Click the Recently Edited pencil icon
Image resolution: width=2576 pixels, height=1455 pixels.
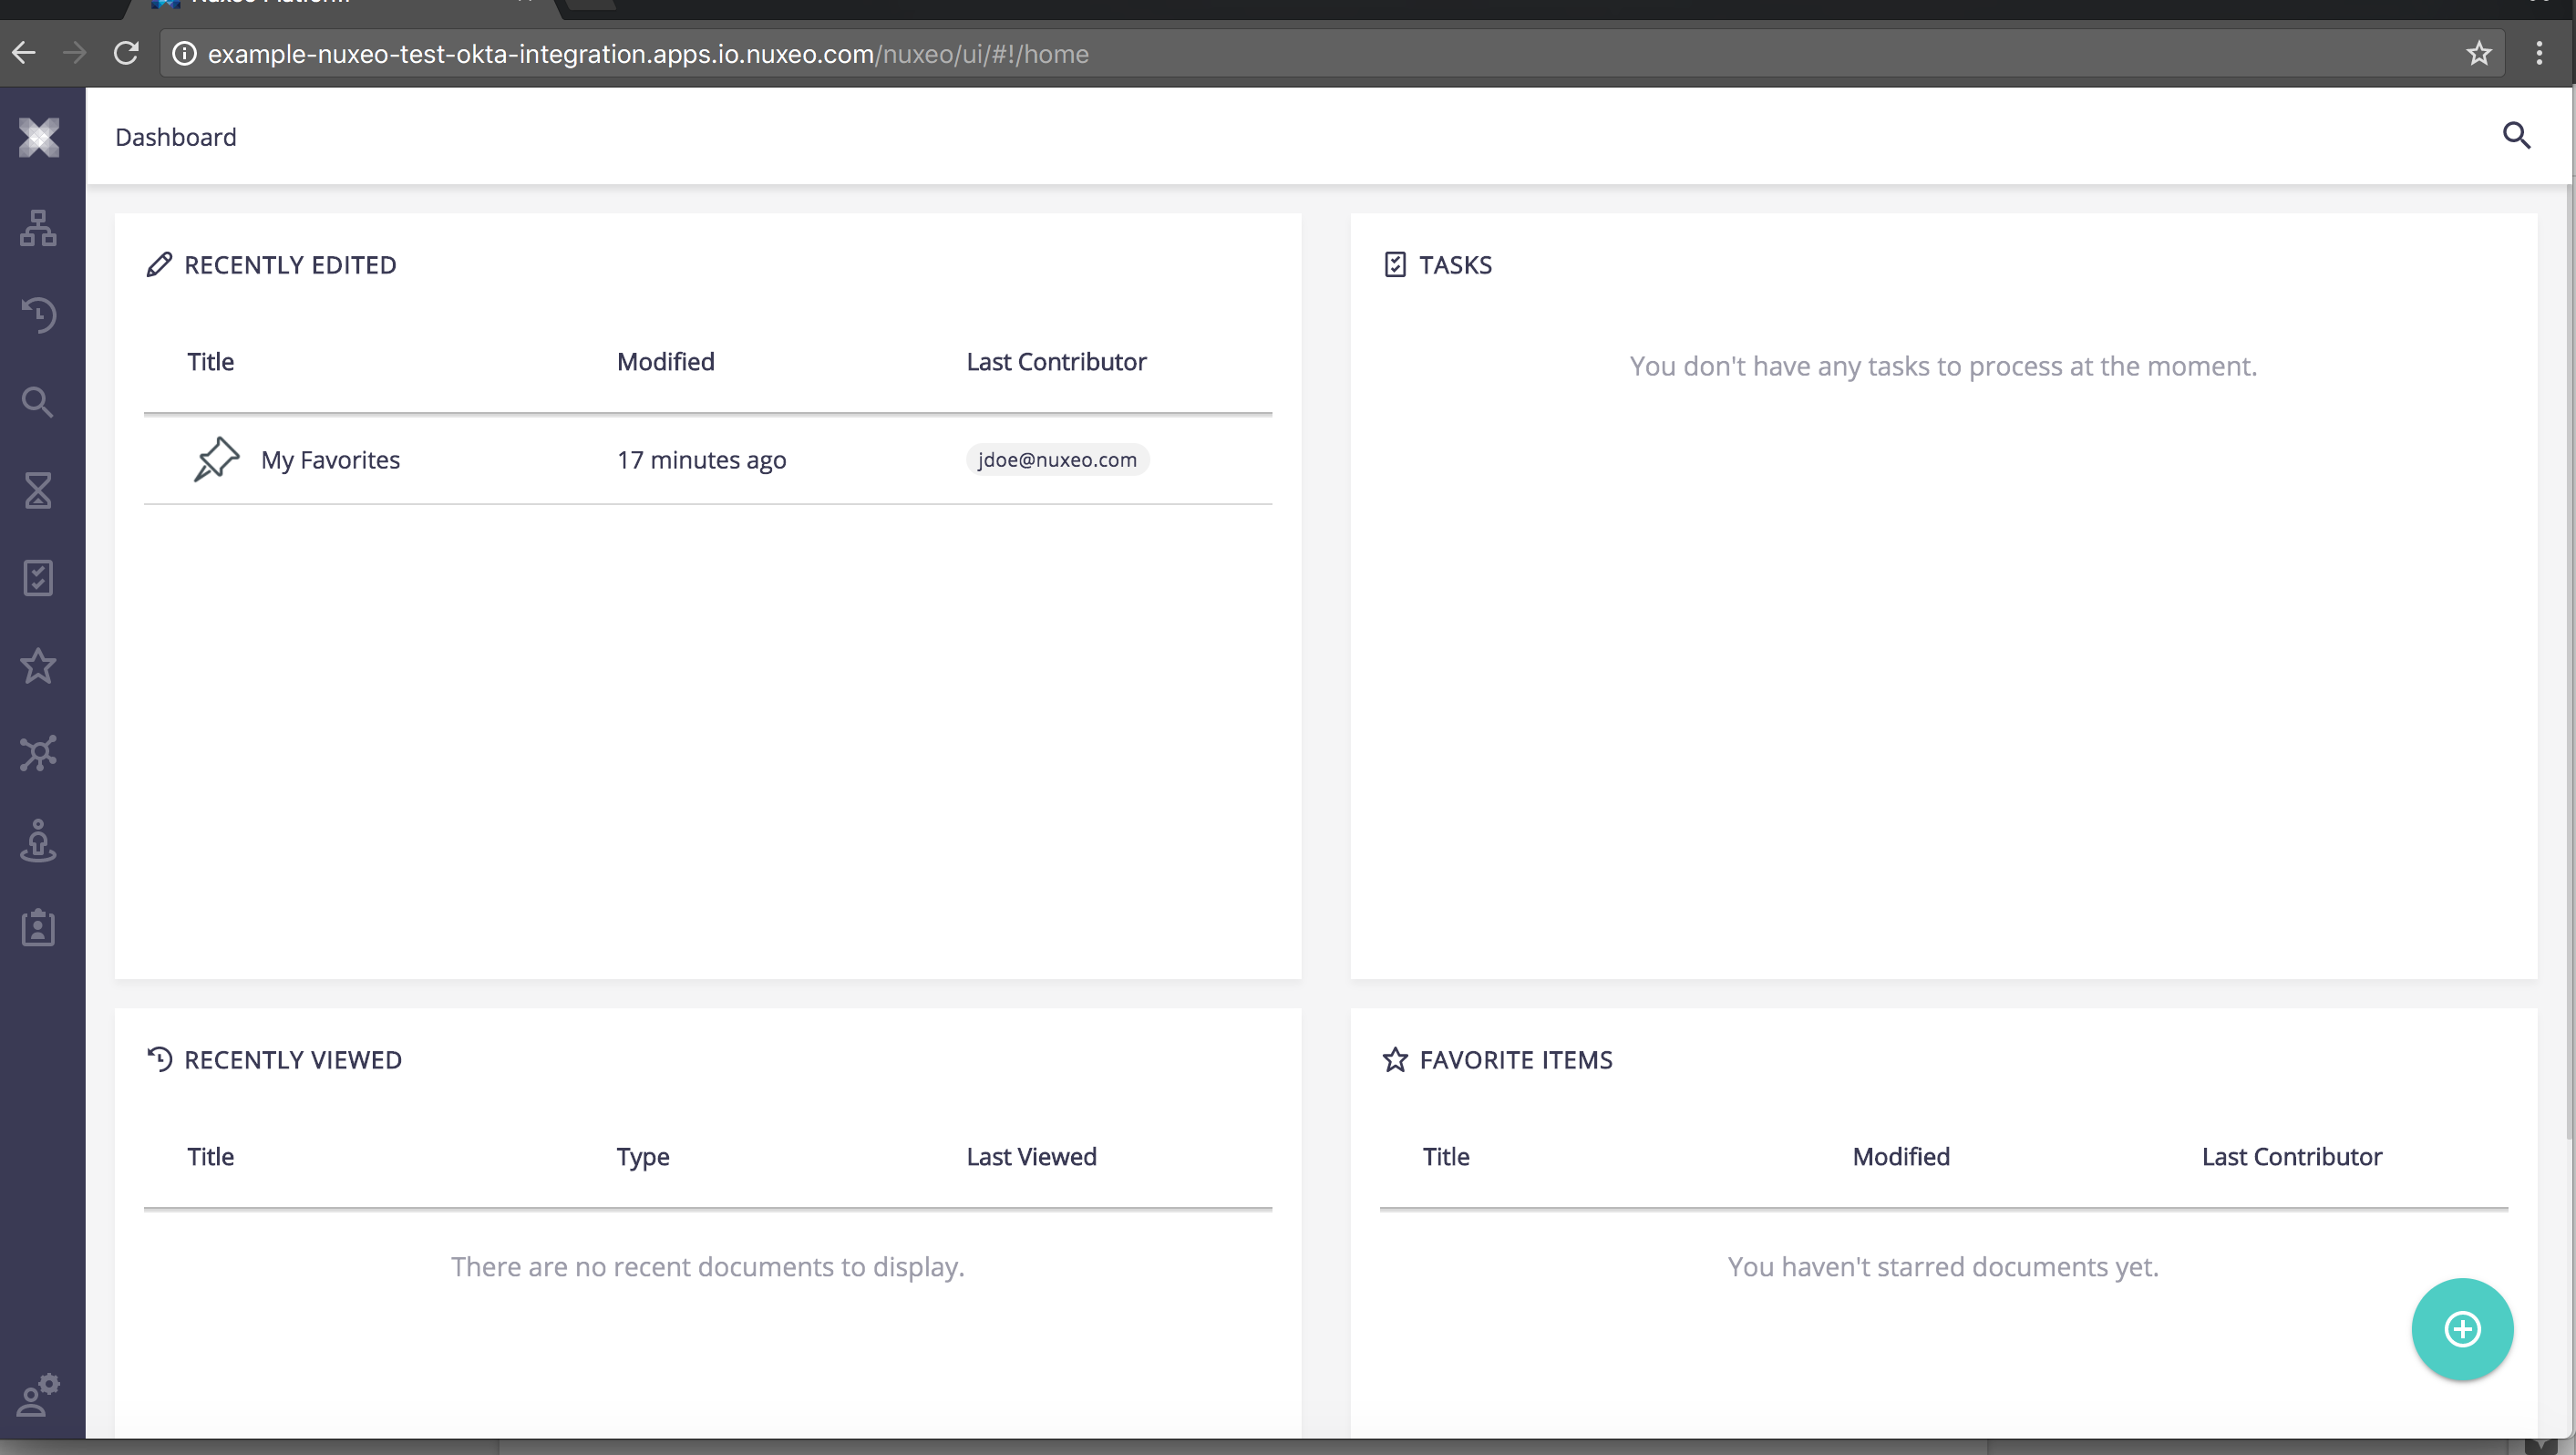click(x=159, y=264)
